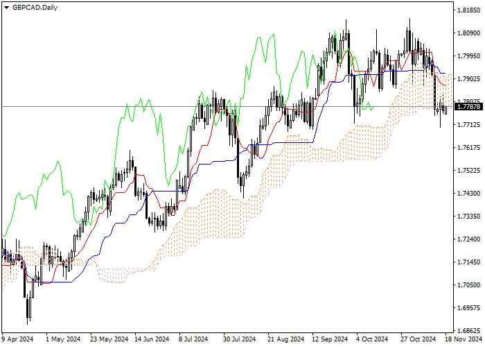
Task: Click the 1.72400 price scale label
Action: pyautogui.click(x=468, y=239)
